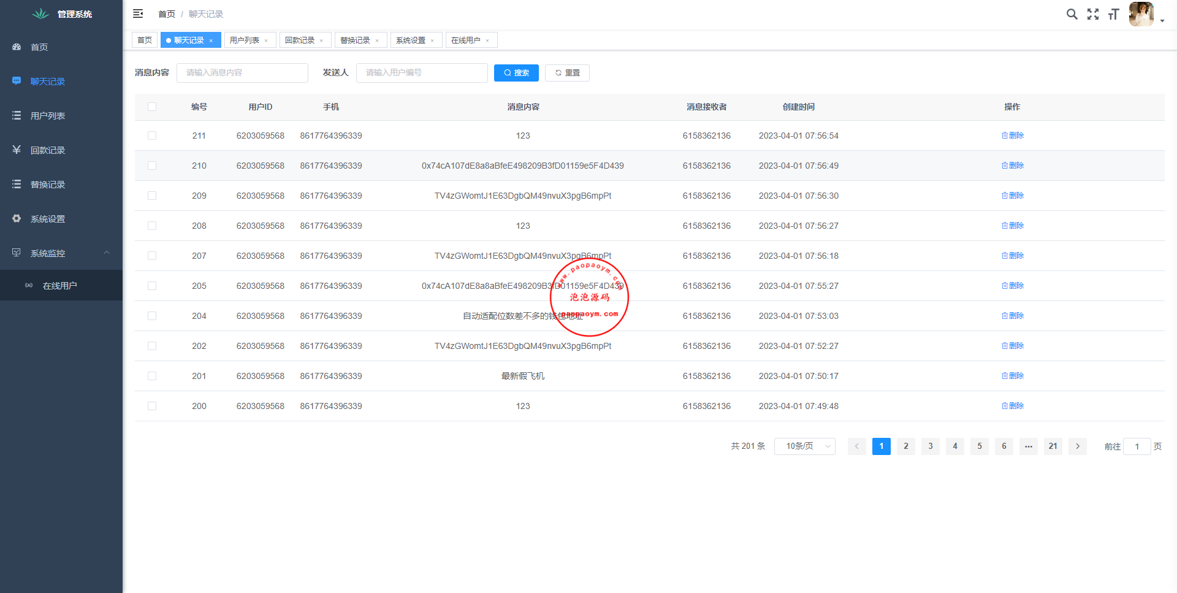The width and height of the screenshot is (1177, 593).
Task: Switch to the 在线用户 tab
Action: click(x=465, y=40)
